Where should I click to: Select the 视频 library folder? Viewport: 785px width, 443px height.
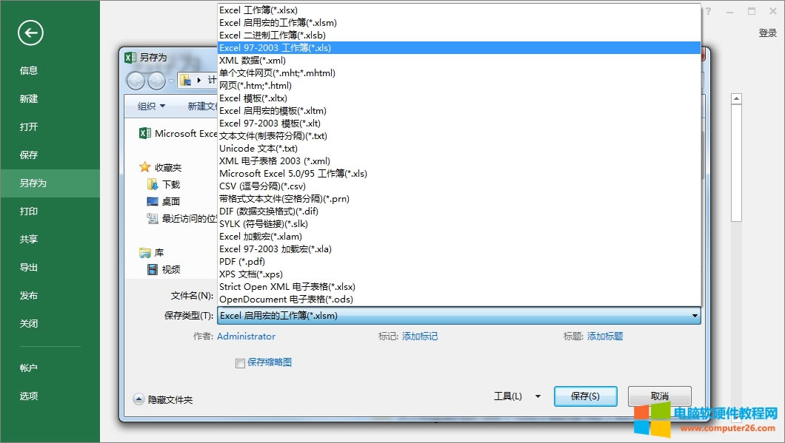point(170,270)
